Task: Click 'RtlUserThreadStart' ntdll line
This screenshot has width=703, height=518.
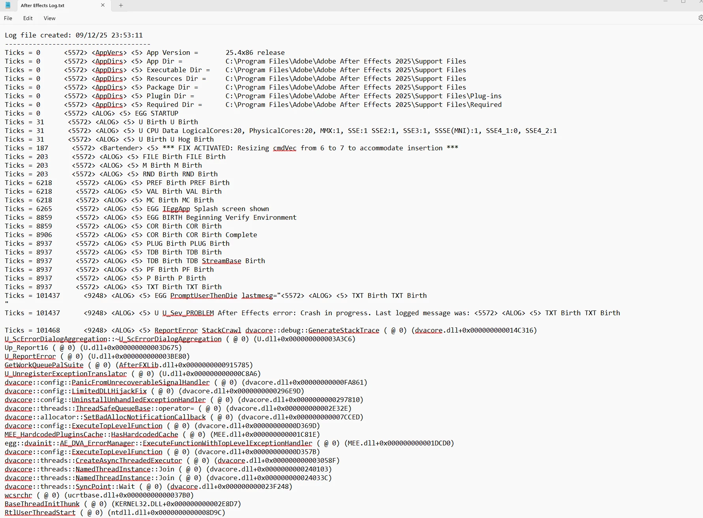Action: 115,512
